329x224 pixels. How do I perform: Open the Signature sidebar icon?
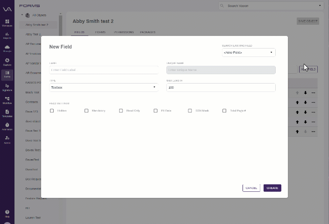7,87
